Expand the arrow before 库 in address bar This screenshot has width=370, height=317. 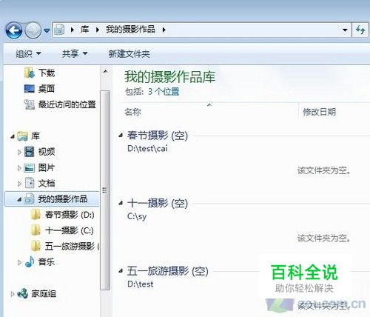pyautogui.click(x=73, y=30)
